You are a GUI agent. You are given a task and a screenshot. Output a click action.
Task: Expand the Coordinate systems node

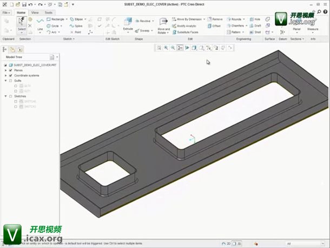tap(6, 75)
